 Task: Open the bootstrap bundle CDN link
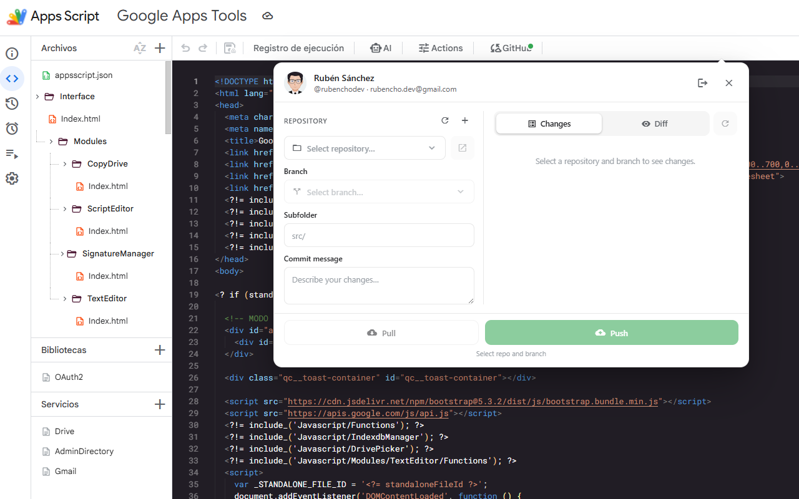click(473, 402)
